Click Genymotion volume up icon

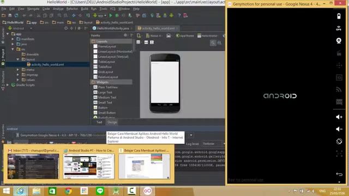point(339,117)
